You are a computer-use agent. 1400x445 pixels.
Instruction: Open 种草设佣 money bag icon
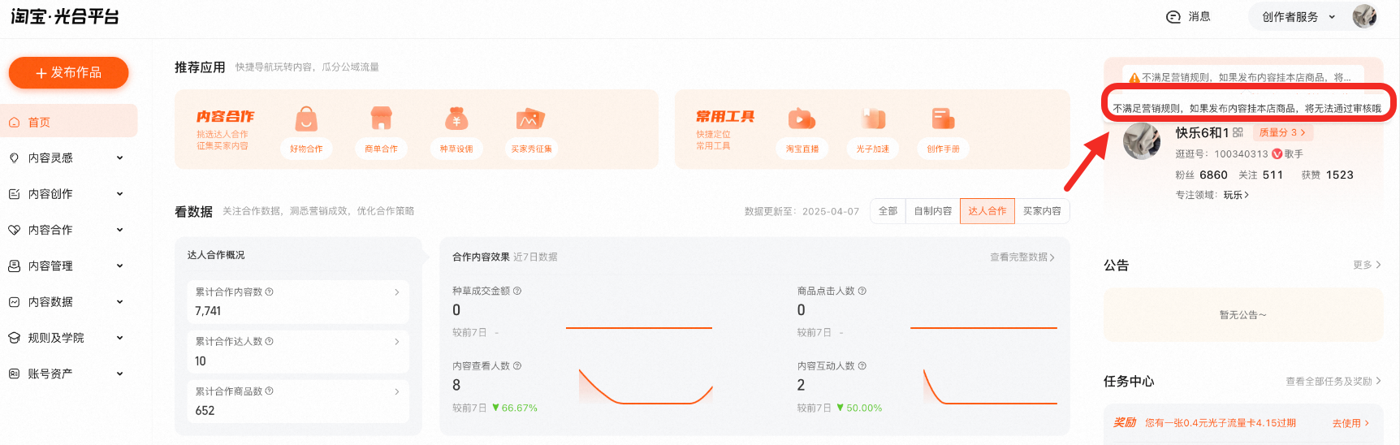pyautogui.click(x=456, y=119)
